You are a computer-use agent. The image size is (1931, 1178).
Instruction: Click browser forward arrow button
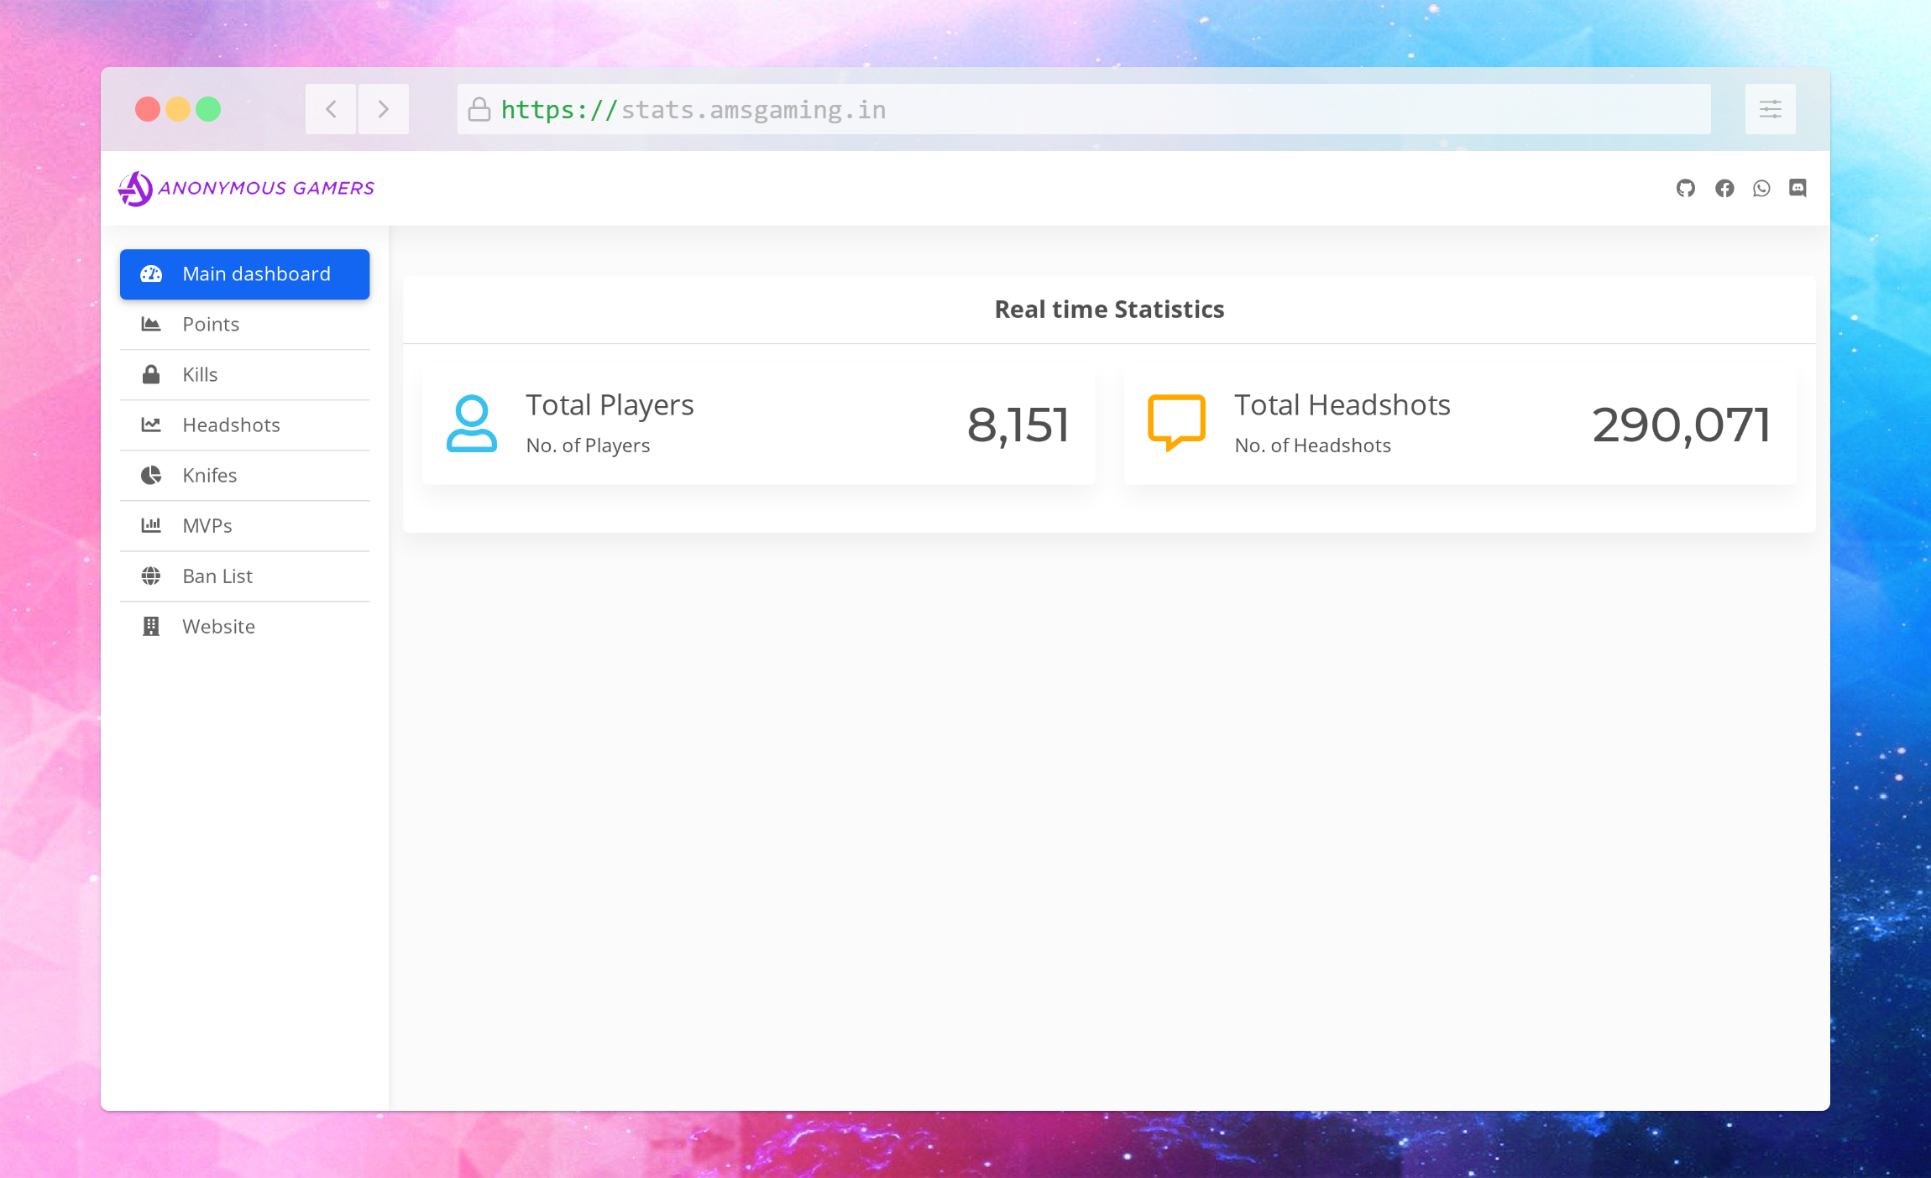coord(384,109)
